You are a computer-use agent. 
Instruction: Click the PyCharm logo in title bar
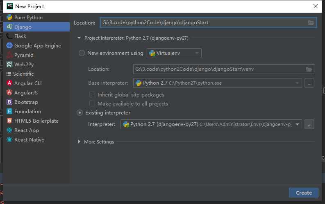[x=10, y=6]
